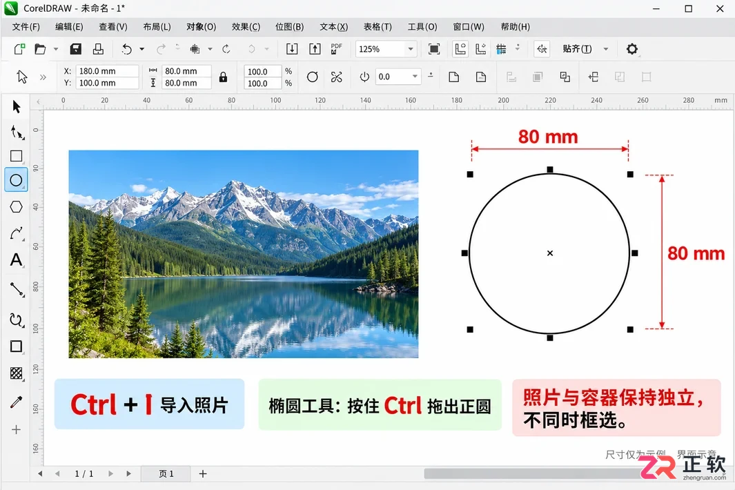Click the scissors icon in property bar
This screenshot has height=490, width=735.
(x=337, y=77)
